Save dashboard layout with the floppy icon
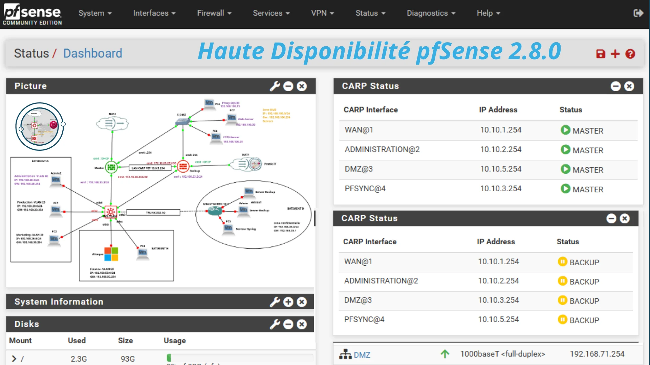The width and height of the screenshot is (650, 365). [x=601, y=54]
